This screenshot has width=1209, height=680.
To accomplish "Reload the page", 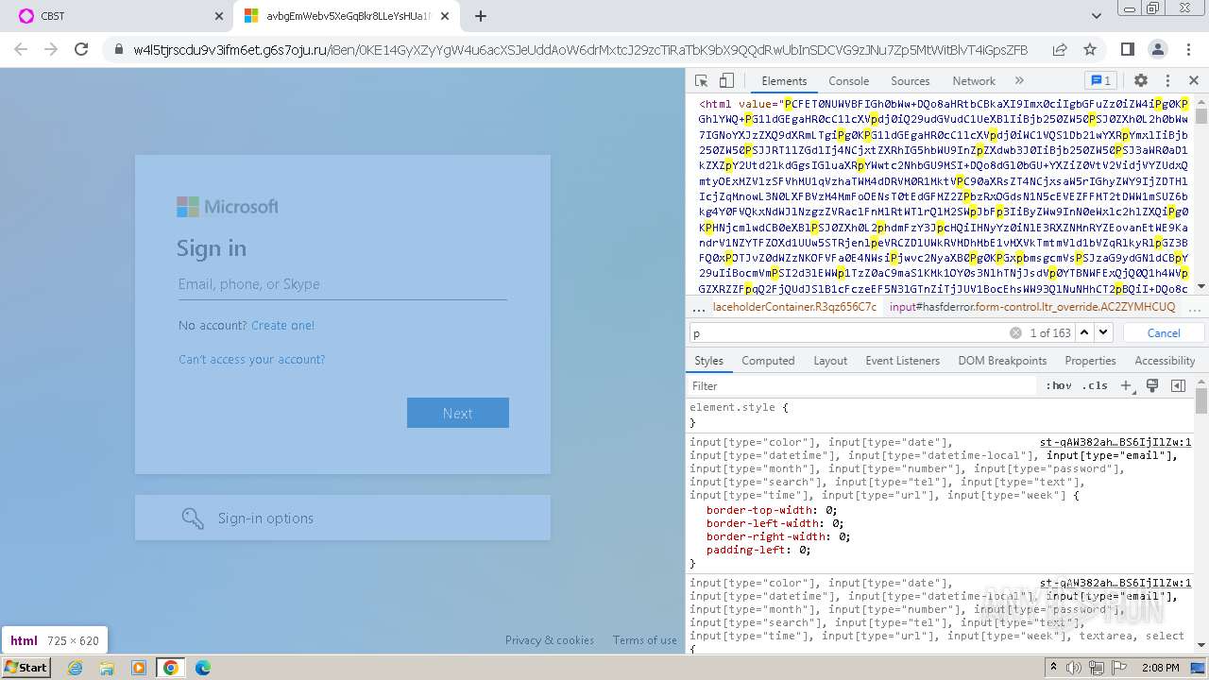I will click(81, 49).
